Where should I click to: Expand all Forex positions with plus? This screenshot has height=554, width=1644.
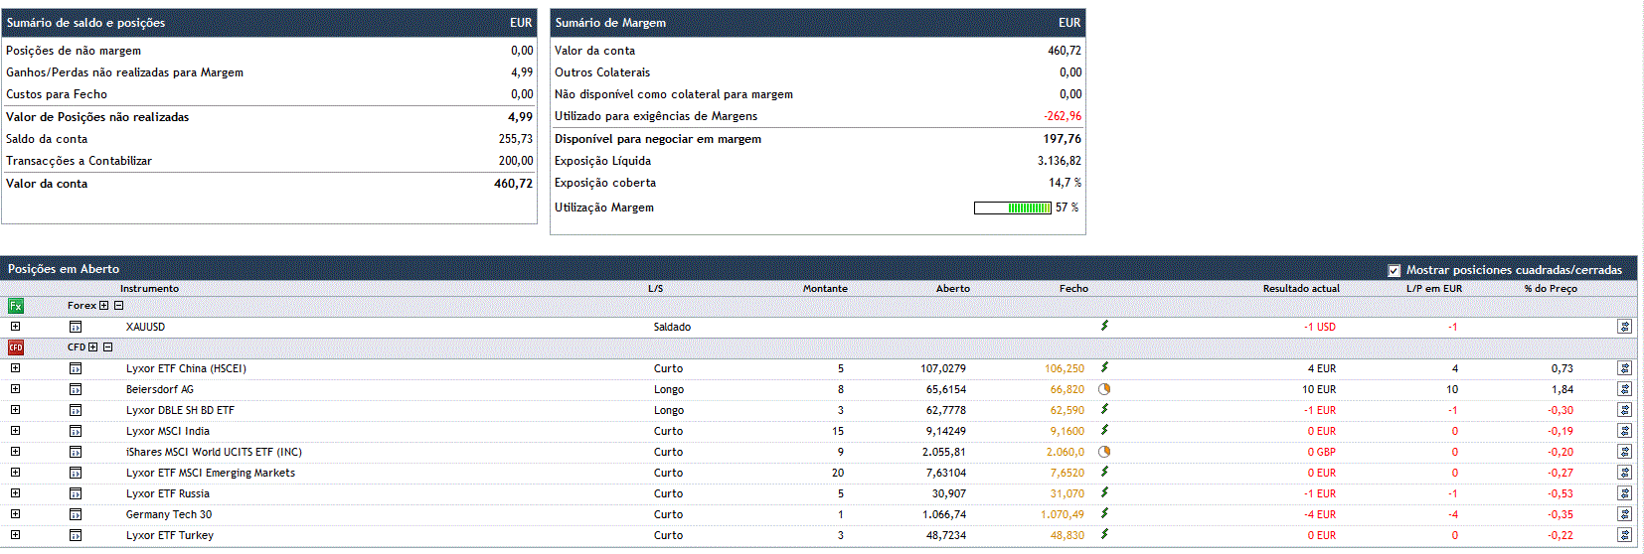click(x=103, y=306)
